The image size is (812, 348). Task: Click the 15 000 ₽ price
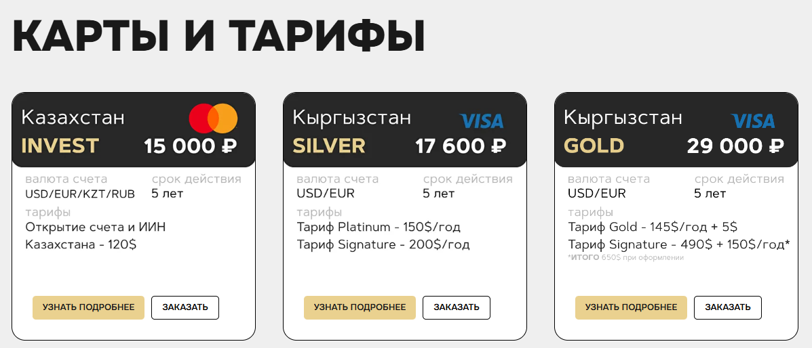point(191,146)
